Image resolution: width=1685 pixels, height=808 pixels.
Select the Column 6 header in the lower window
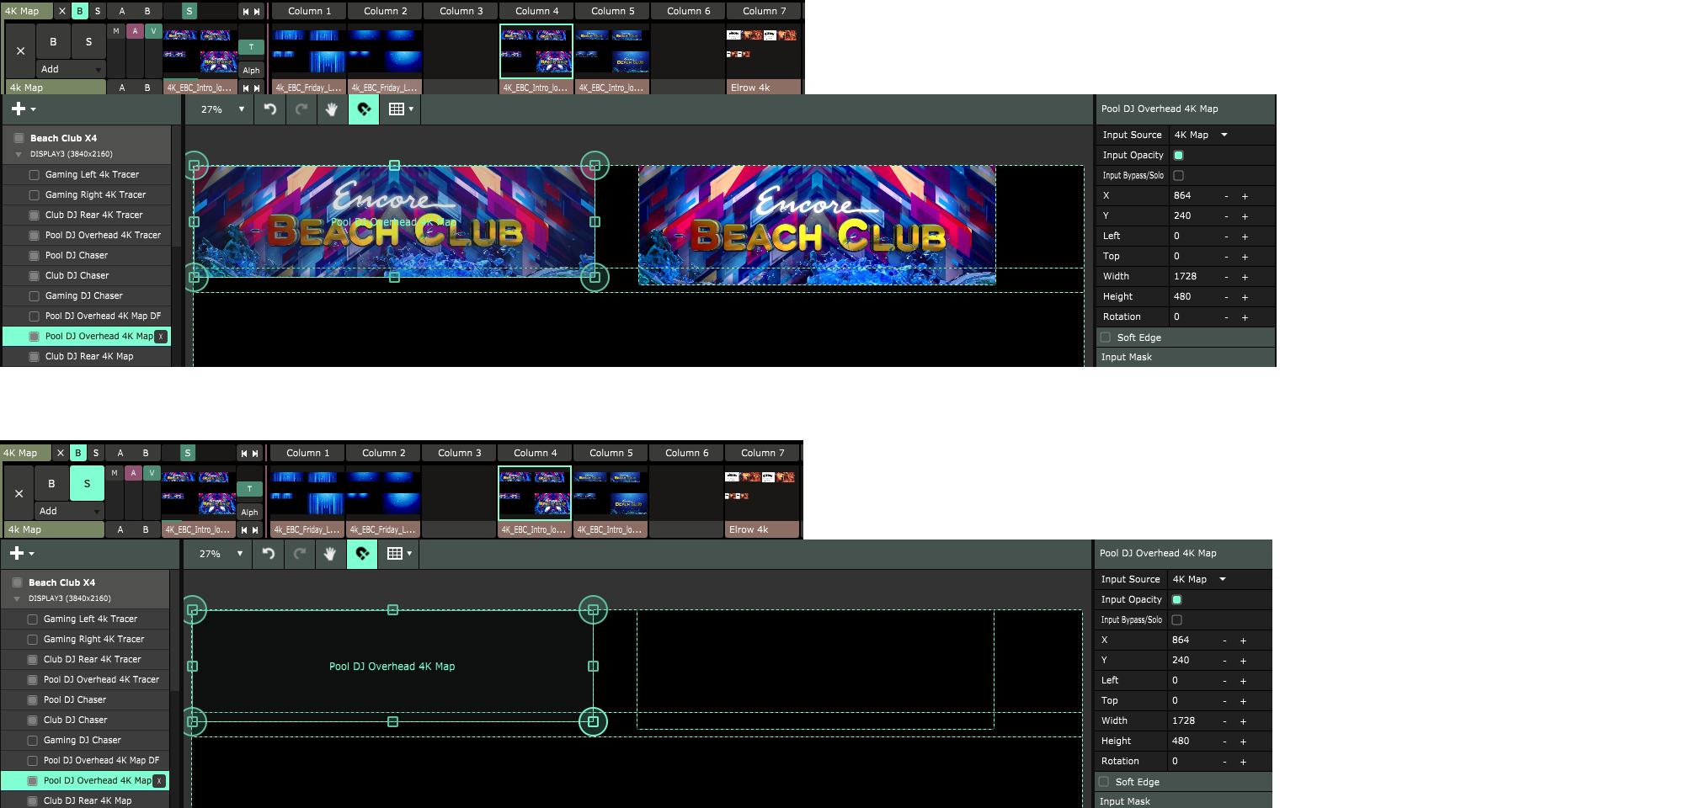click(686, 454)
